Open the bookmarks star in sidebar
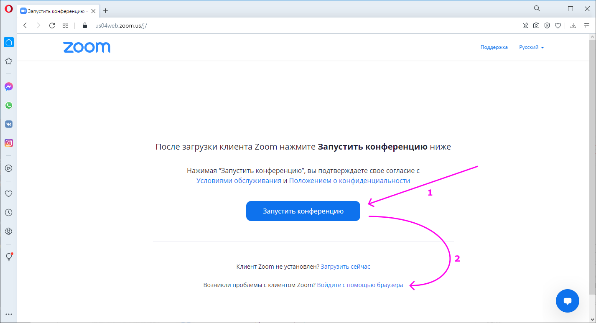 pos(8,61)
